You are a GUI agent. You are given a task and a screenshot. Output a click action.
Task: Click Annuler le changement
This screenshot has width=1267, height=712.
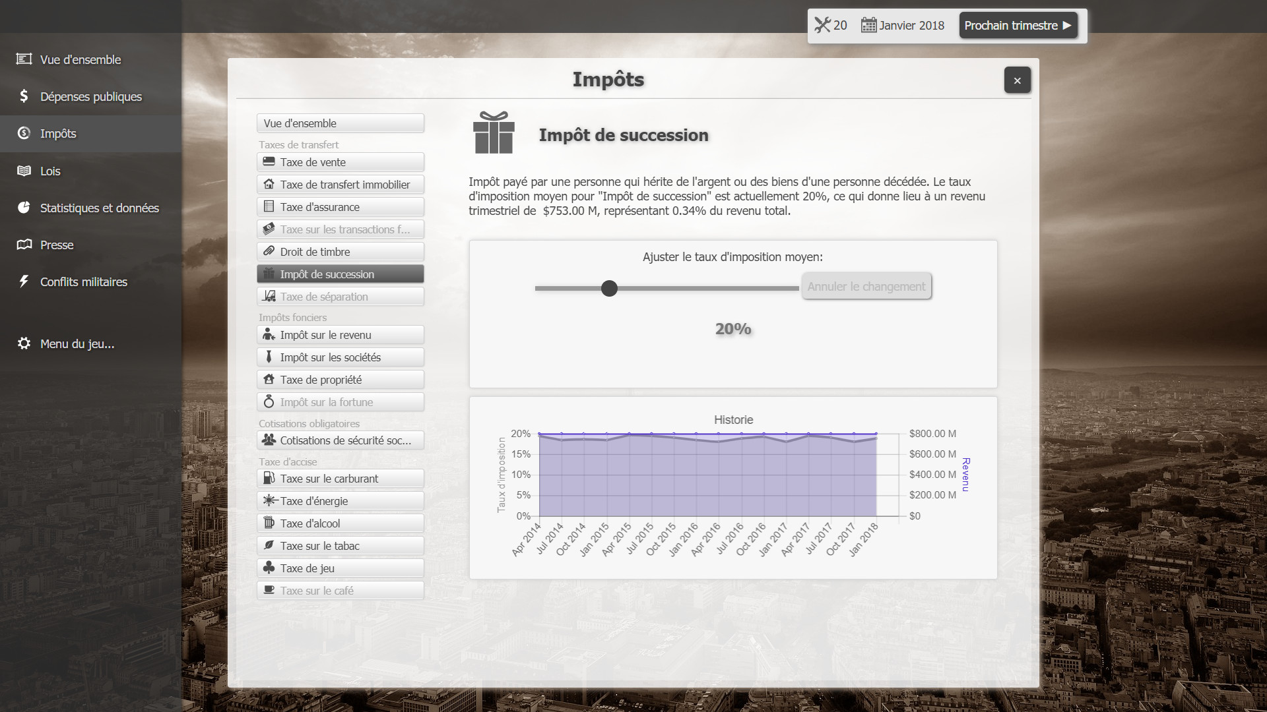coord(866,286)
